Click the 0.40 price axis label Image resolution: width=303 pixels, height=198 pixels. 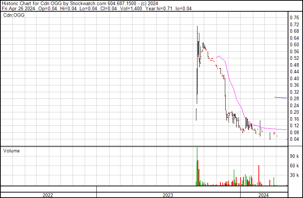point(294,78)
